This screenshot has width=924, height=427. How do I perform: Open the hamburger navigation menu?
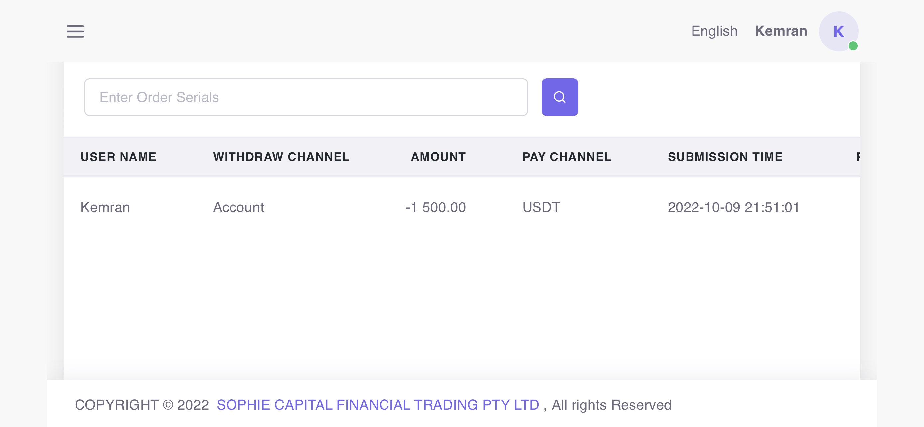[75, 31]
